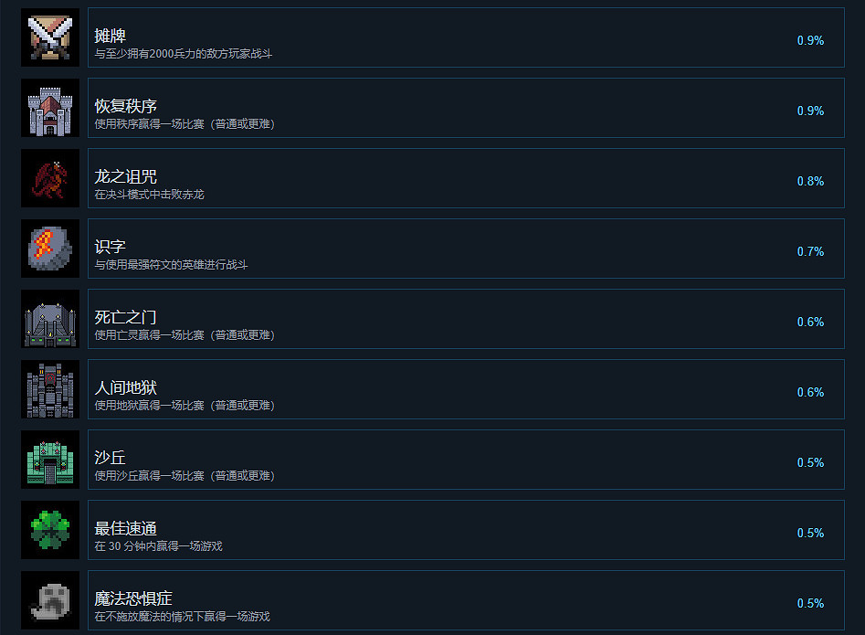The height and width of the screenshot is (635, 865).
Task: Click the crossed swords 摊牌 achievement icon
Action: pos(50,37)
